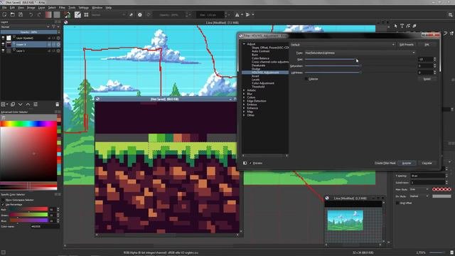
Task: Open the gradient fill selector
Action: pos(48,14)
